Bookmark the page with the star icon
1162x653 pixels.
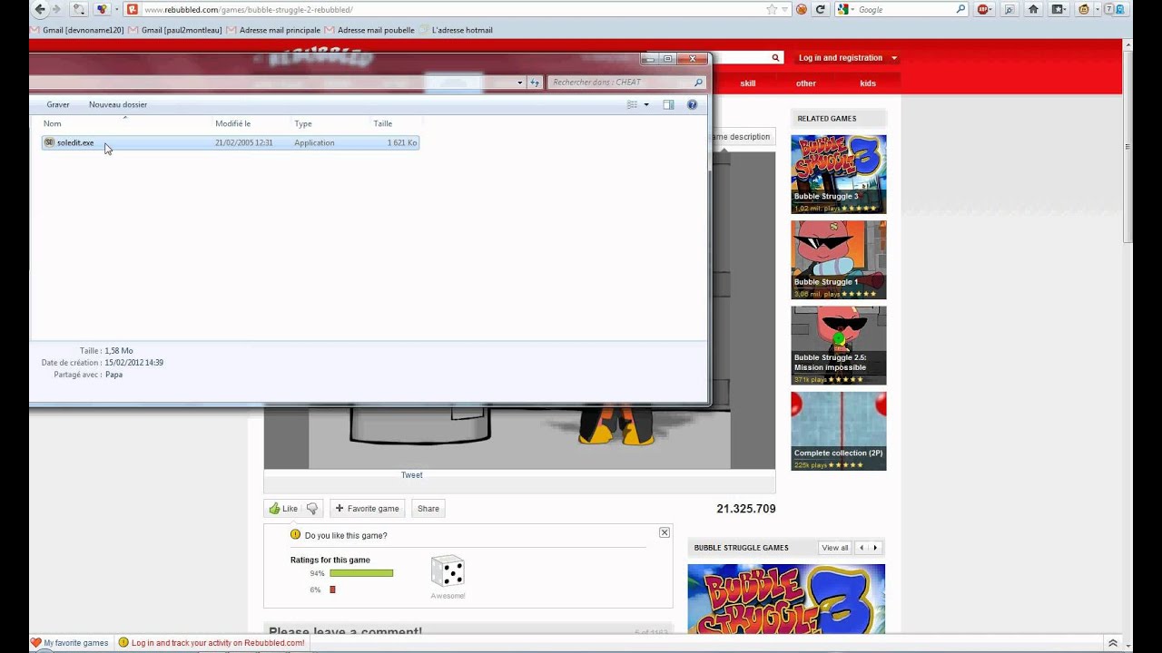coord(772,9)
